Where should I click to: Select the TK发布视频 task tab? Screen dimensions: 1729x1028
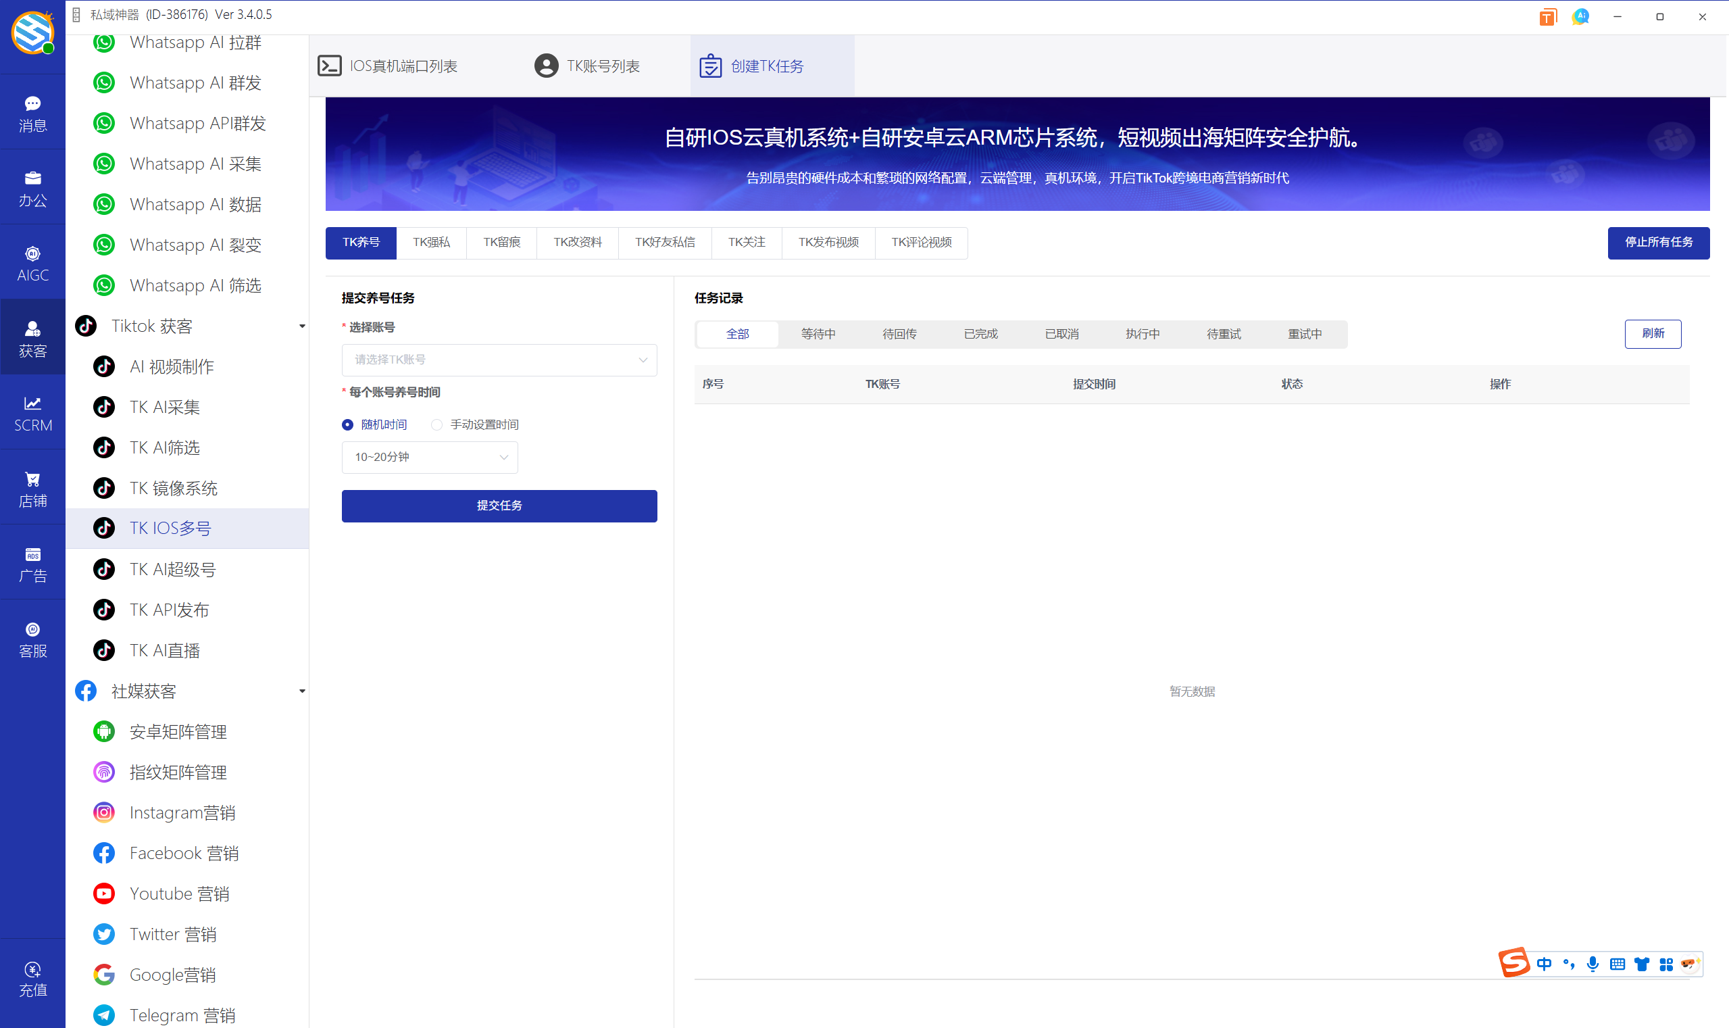828,243
